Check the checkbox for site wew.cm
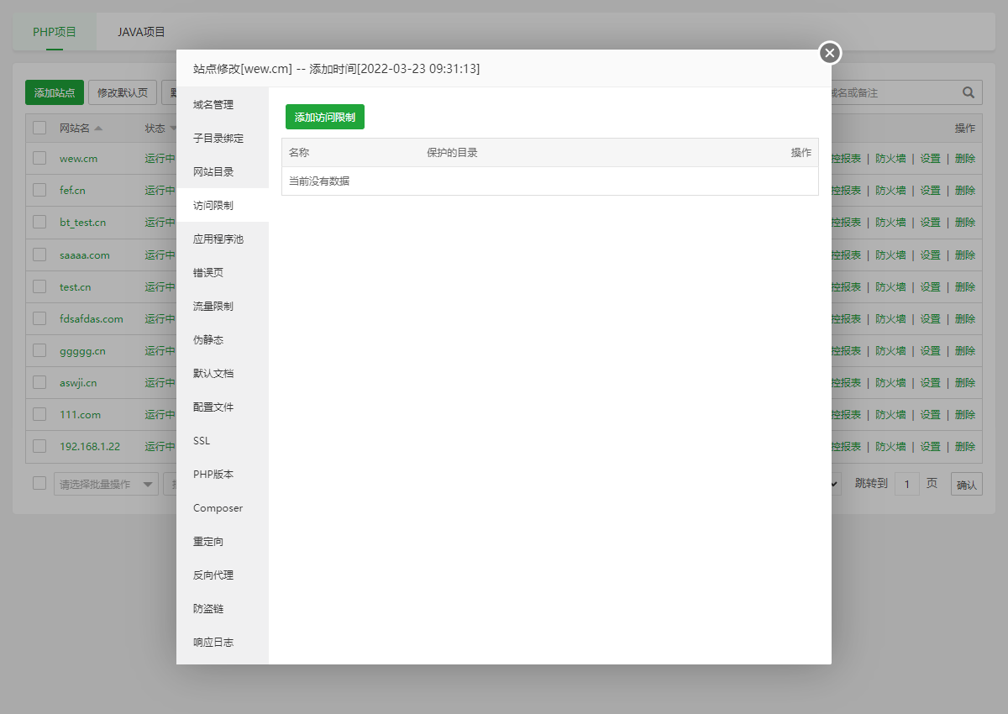This screenshot has height=714, width=1008. click(38, 159)
